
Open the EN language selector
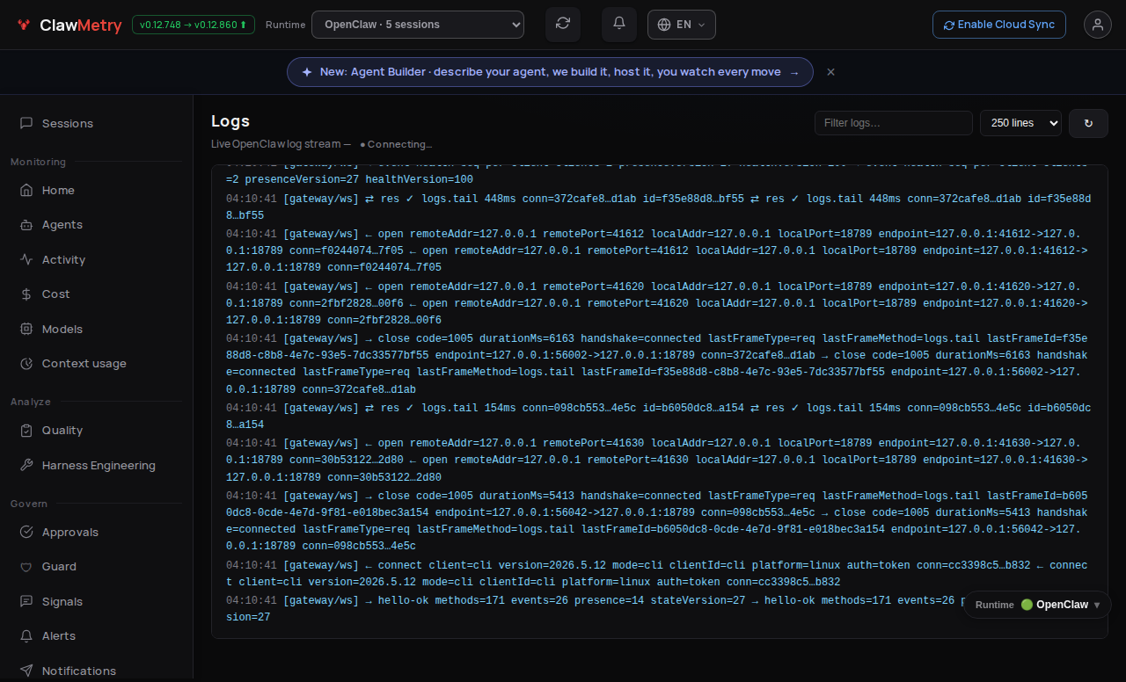pyautogui.click(x=682, y=25)
